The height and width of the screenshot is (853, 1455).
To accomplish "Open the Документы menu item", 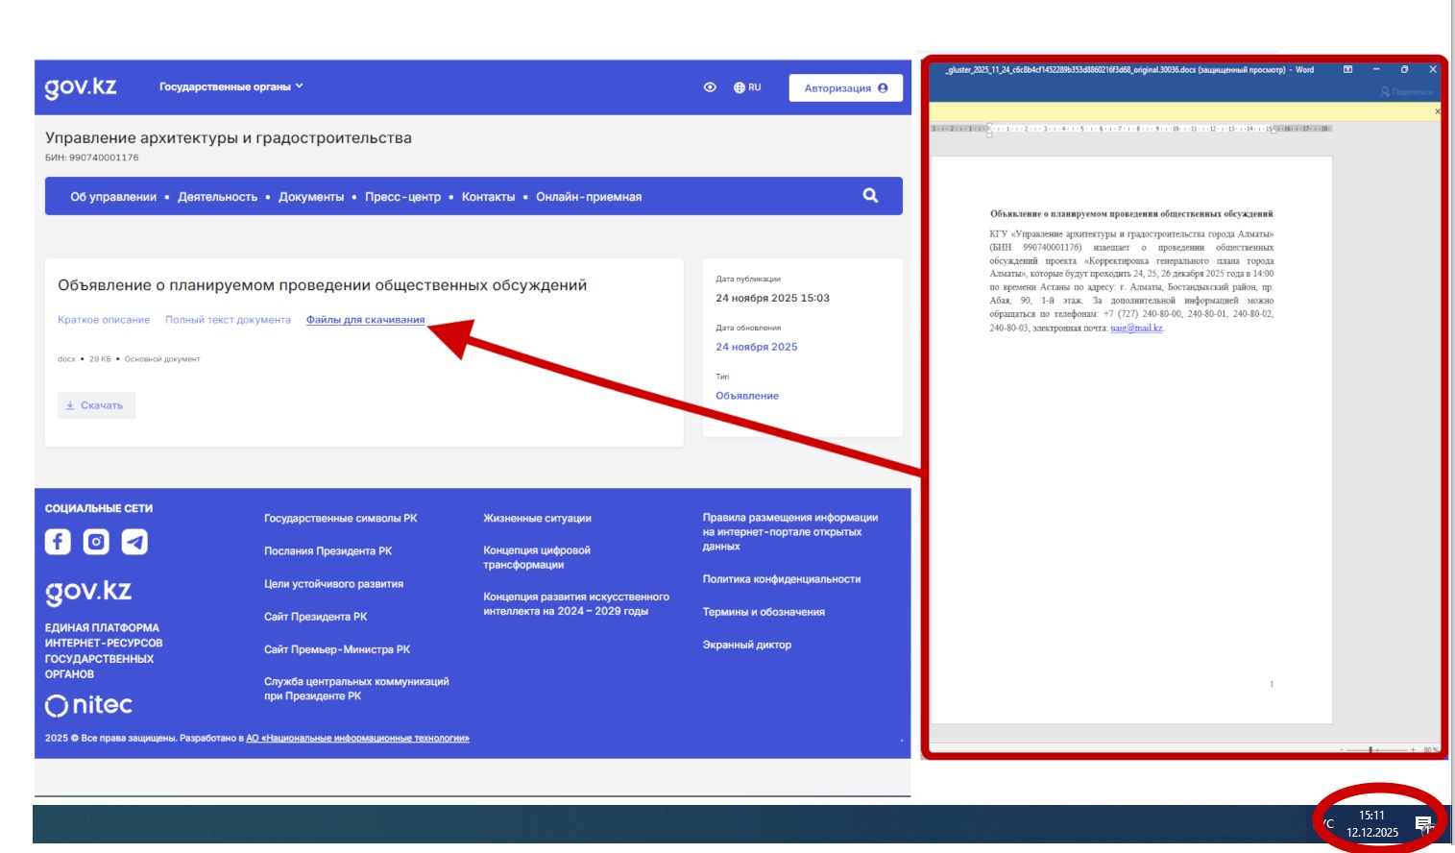I will (311, 197).
